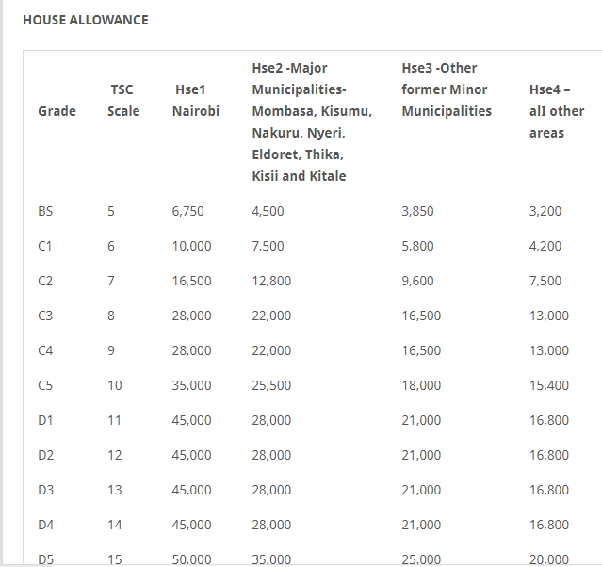The image size is (602, 567).
Task: Select the C3 grade cell
Action: click(45, 316)
